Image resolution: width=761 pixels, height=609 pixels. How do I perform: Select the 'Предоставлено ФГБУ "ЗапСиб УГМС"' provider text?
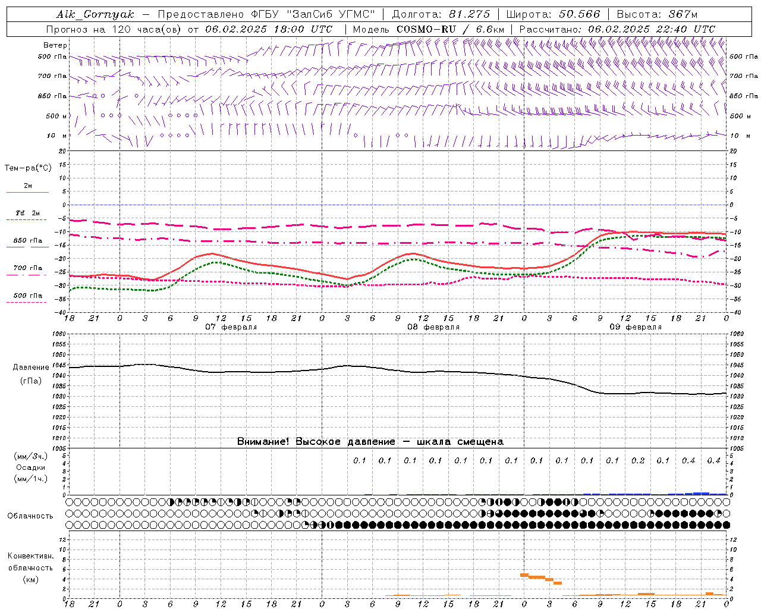tap(266, 14)
